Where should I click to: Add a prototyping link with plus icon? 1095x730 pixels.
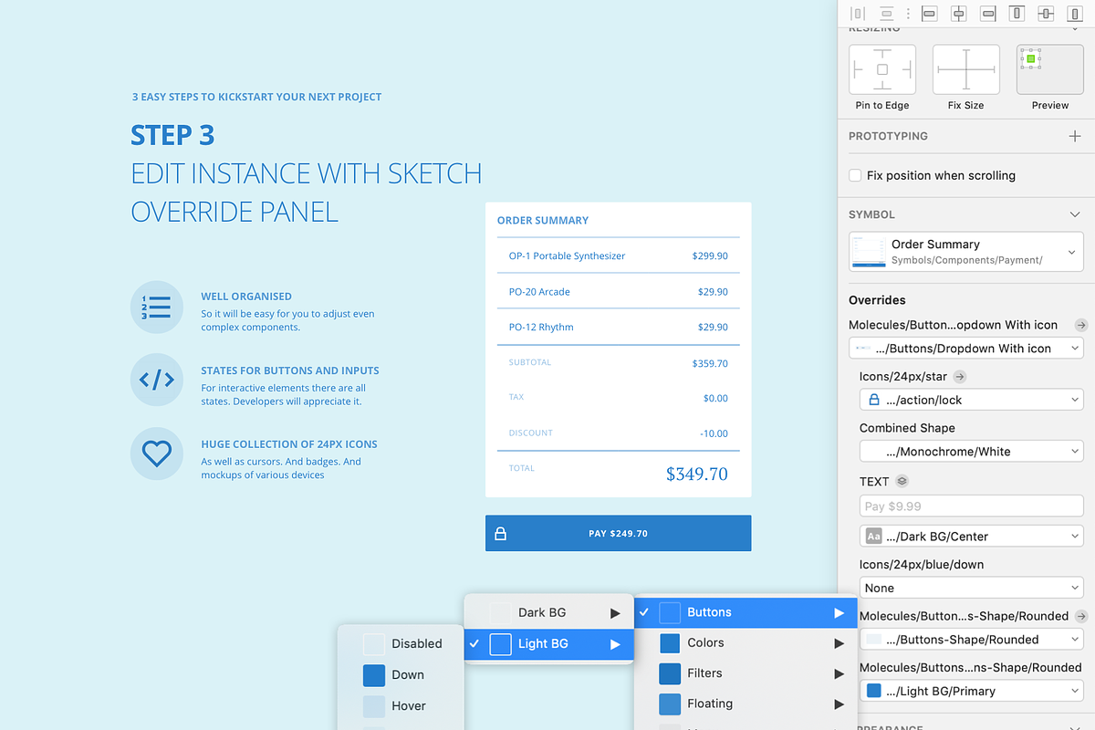(1075, 136)
